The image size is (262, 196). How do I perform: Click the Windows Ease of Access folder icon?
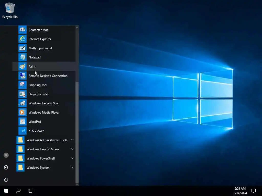[x=20, y=149]
